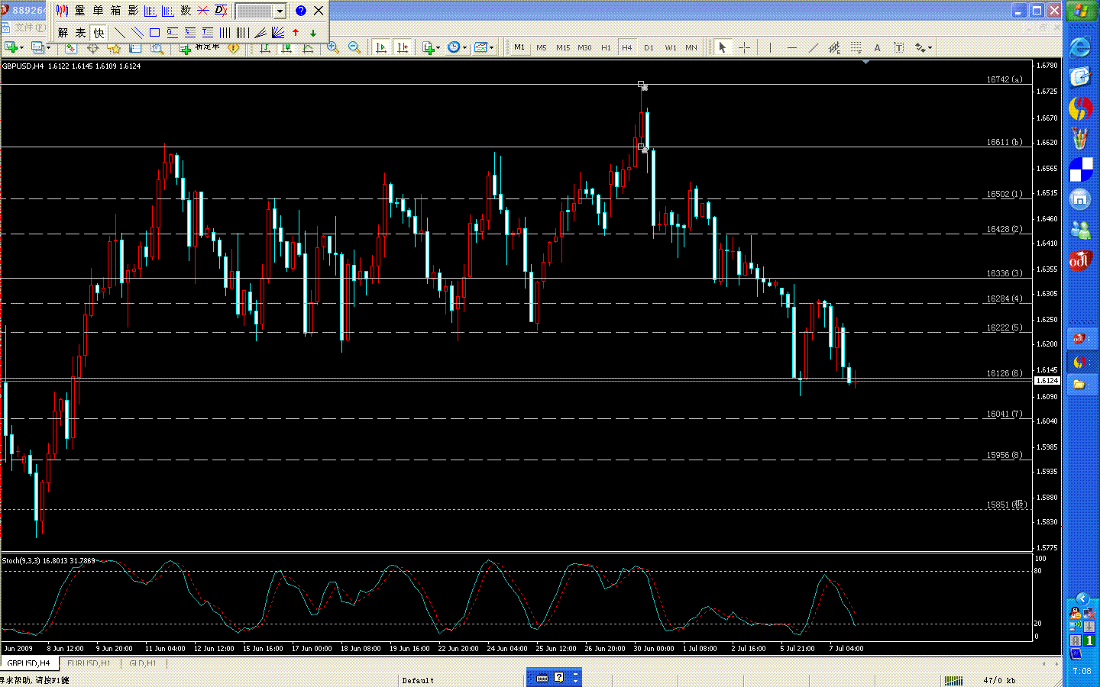Open the Windows Start button
Image resolution: width=1100 pixels, height=687 pixels.
(1081, 11)
